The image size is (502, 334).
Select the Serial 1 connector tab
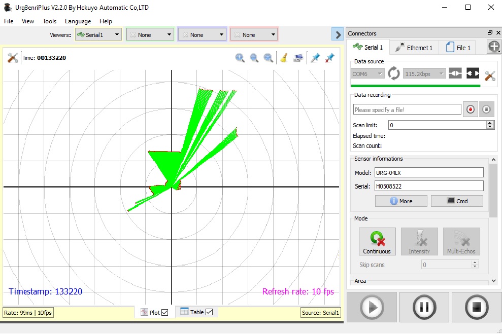pyautogui.click(x=368, y=47)
